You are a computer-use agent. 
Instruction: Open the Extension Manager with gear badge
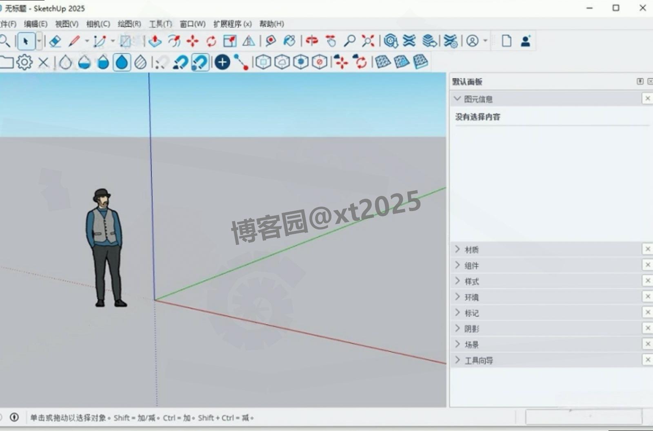tap(450, 41)
